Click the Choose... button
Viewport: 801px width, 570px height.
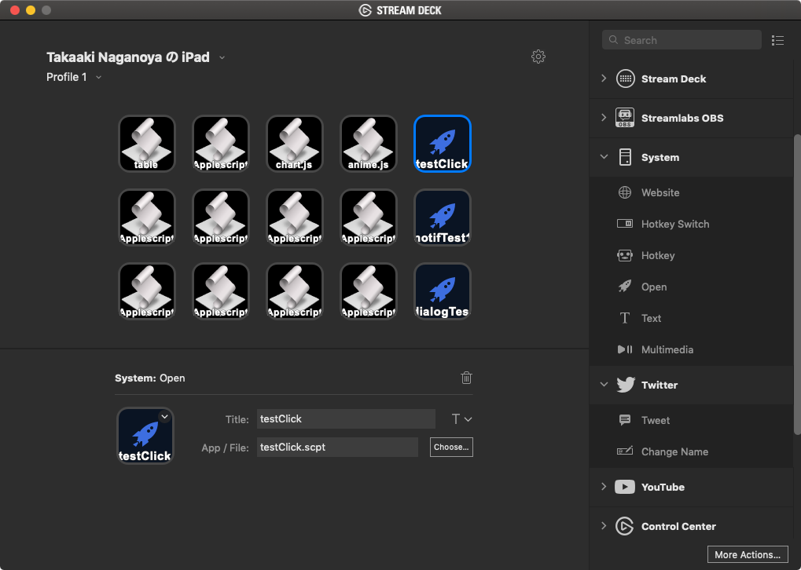451,447
